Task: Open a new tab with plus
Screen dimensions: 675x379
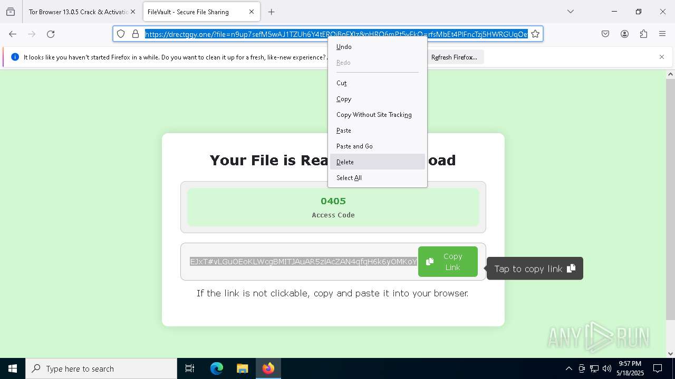Action: 271,12
